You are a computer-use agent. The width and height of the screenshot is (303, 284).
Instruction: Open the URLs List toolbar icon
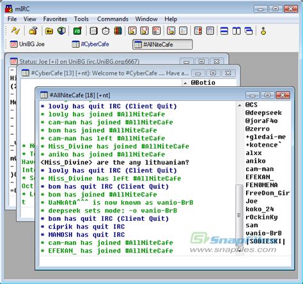click(x=210, y=31)
